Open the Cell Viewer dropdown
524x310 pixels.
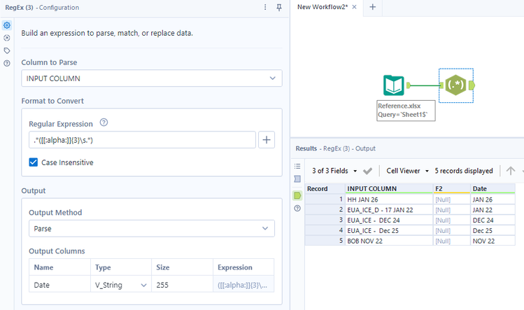point(406,171)
